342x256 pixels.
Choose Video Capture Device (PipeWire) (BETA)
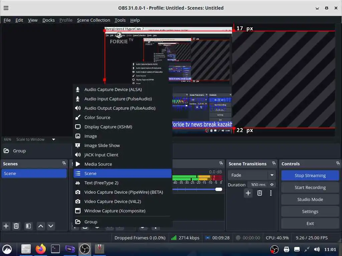point(122,192)
